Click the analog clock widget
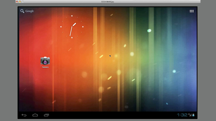 click(x=72, y=27)
